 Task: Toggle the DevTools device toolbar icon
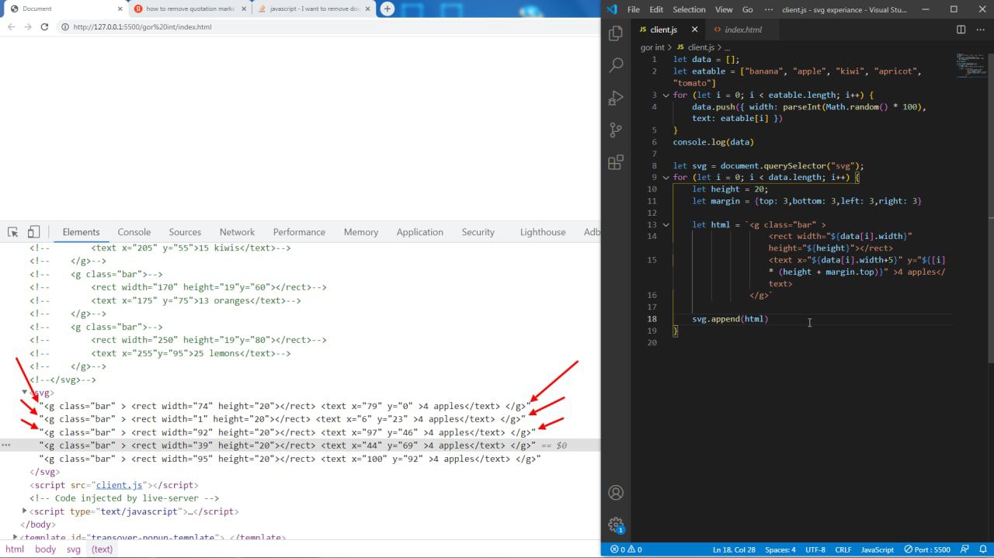point(33,232)
